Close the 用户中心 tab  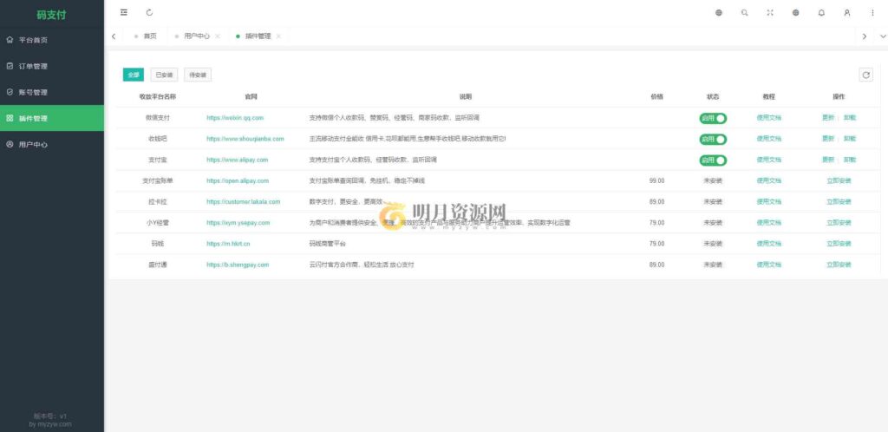218,36
